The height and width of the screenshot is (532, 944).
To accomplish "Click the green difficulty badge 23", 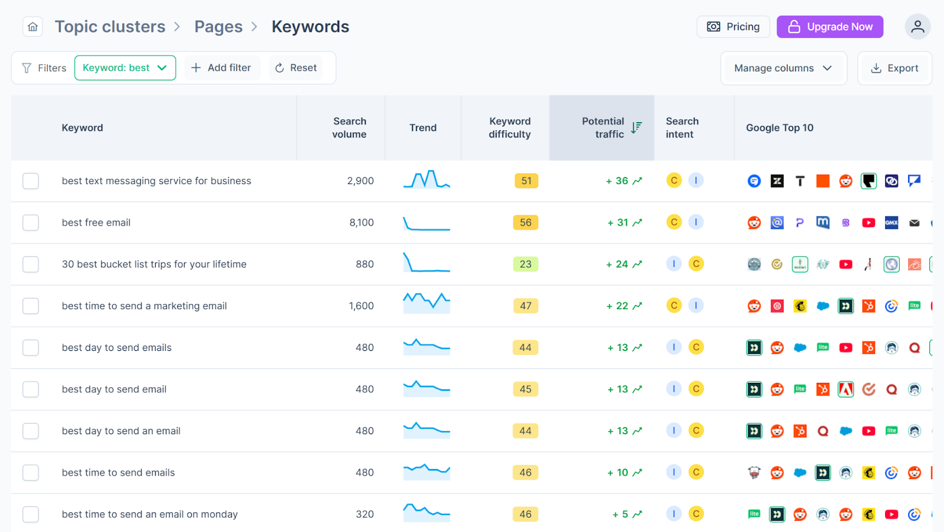I will [x=525, y=264].
